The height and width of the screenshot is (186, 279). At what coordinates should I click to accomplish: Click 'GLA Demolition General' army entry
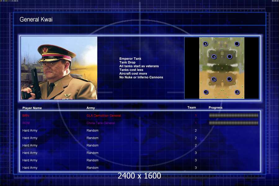[104, 116]
